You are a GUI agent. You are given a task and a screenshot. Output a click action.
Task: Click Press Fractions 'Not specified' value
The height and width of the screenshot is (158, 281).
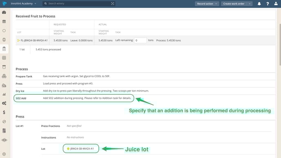pyautogui.click(x=74, y=126)
